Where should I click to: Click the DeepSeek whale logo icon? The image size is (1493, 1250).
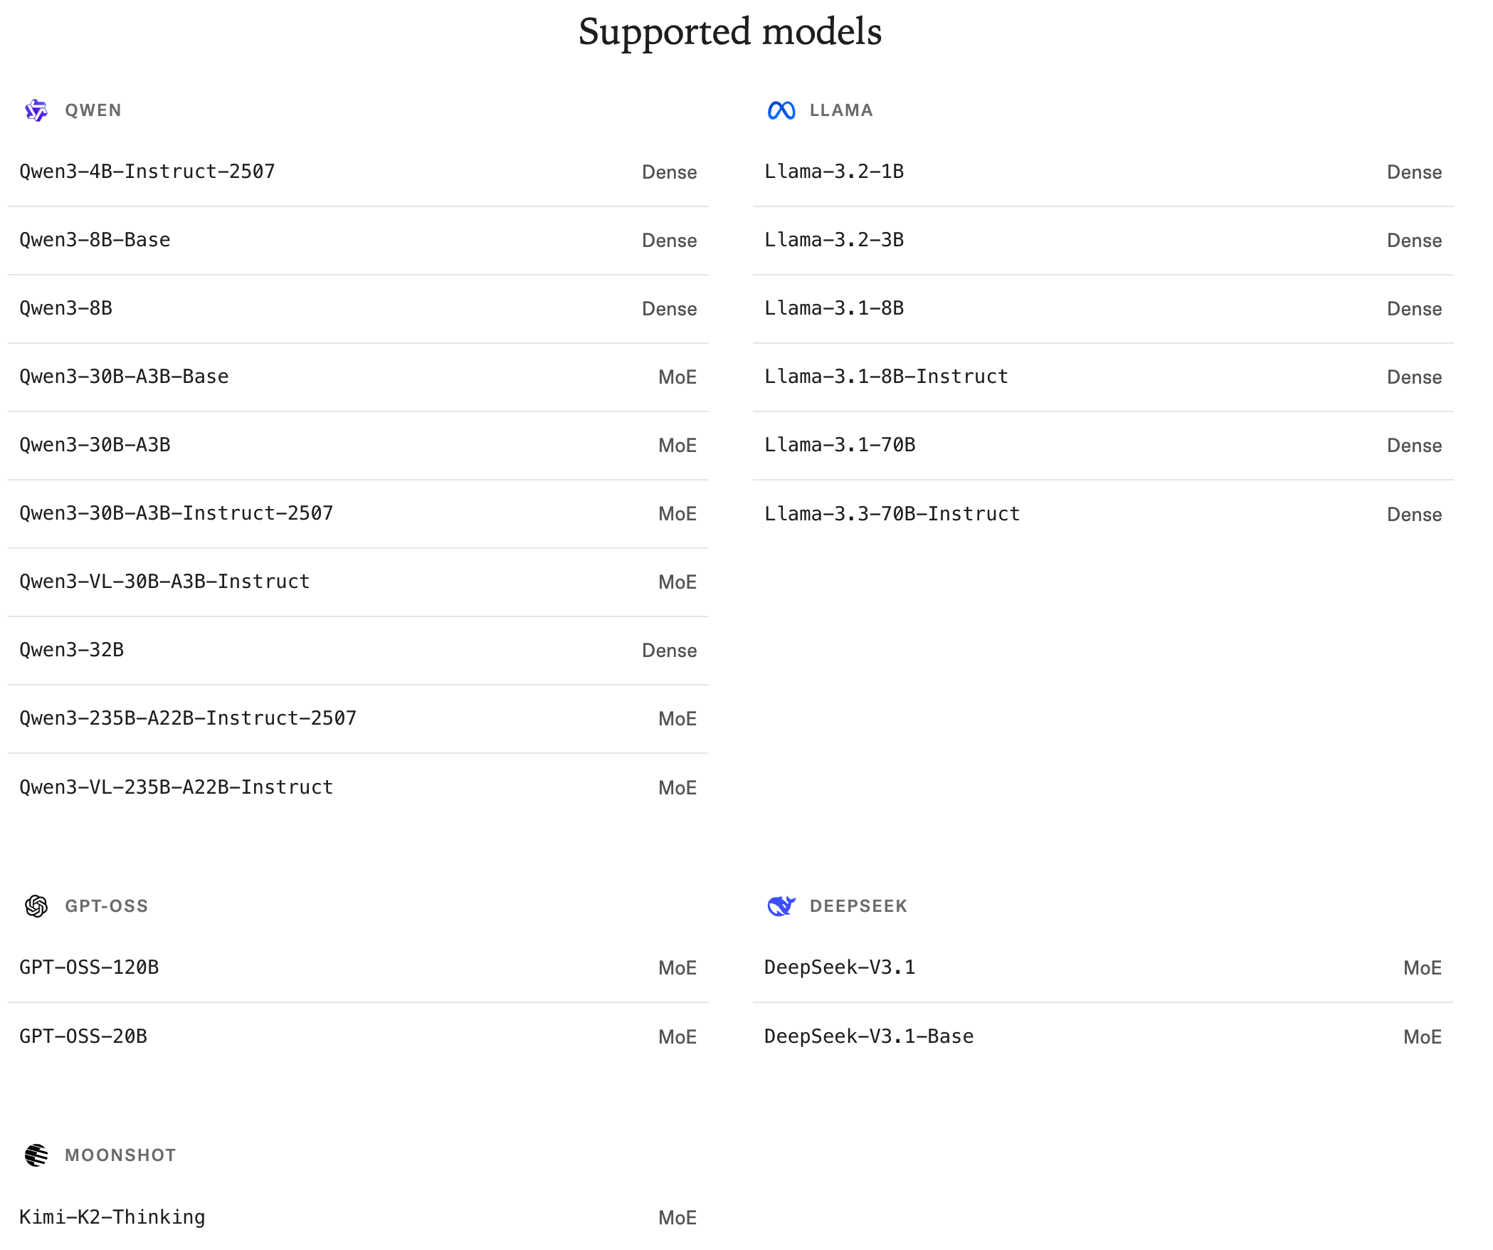pos(781,906)
